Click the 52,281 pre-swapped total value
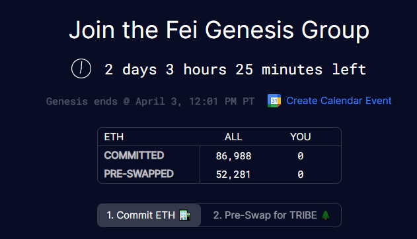Image resolution: width=417 pixels, height=239 pixels. pyautogui.click(x=233, y=174)
